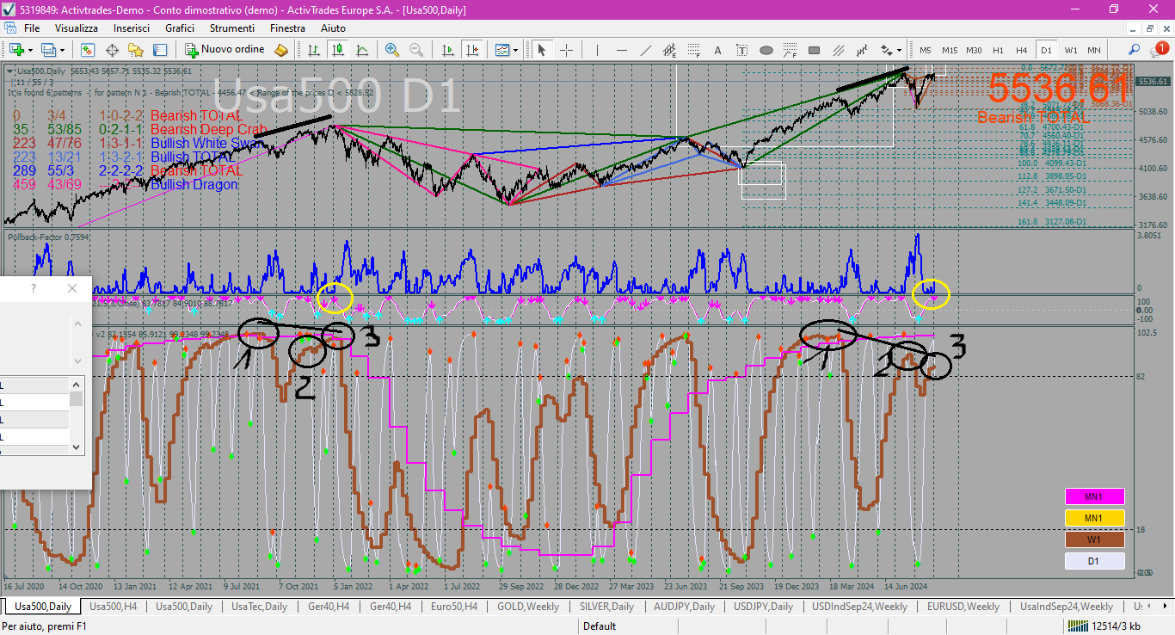Switch chart to line chart type
Image resolution: width=1175 pixels, height=635 pixels.
pyautogui.click(x=362, y=50)
